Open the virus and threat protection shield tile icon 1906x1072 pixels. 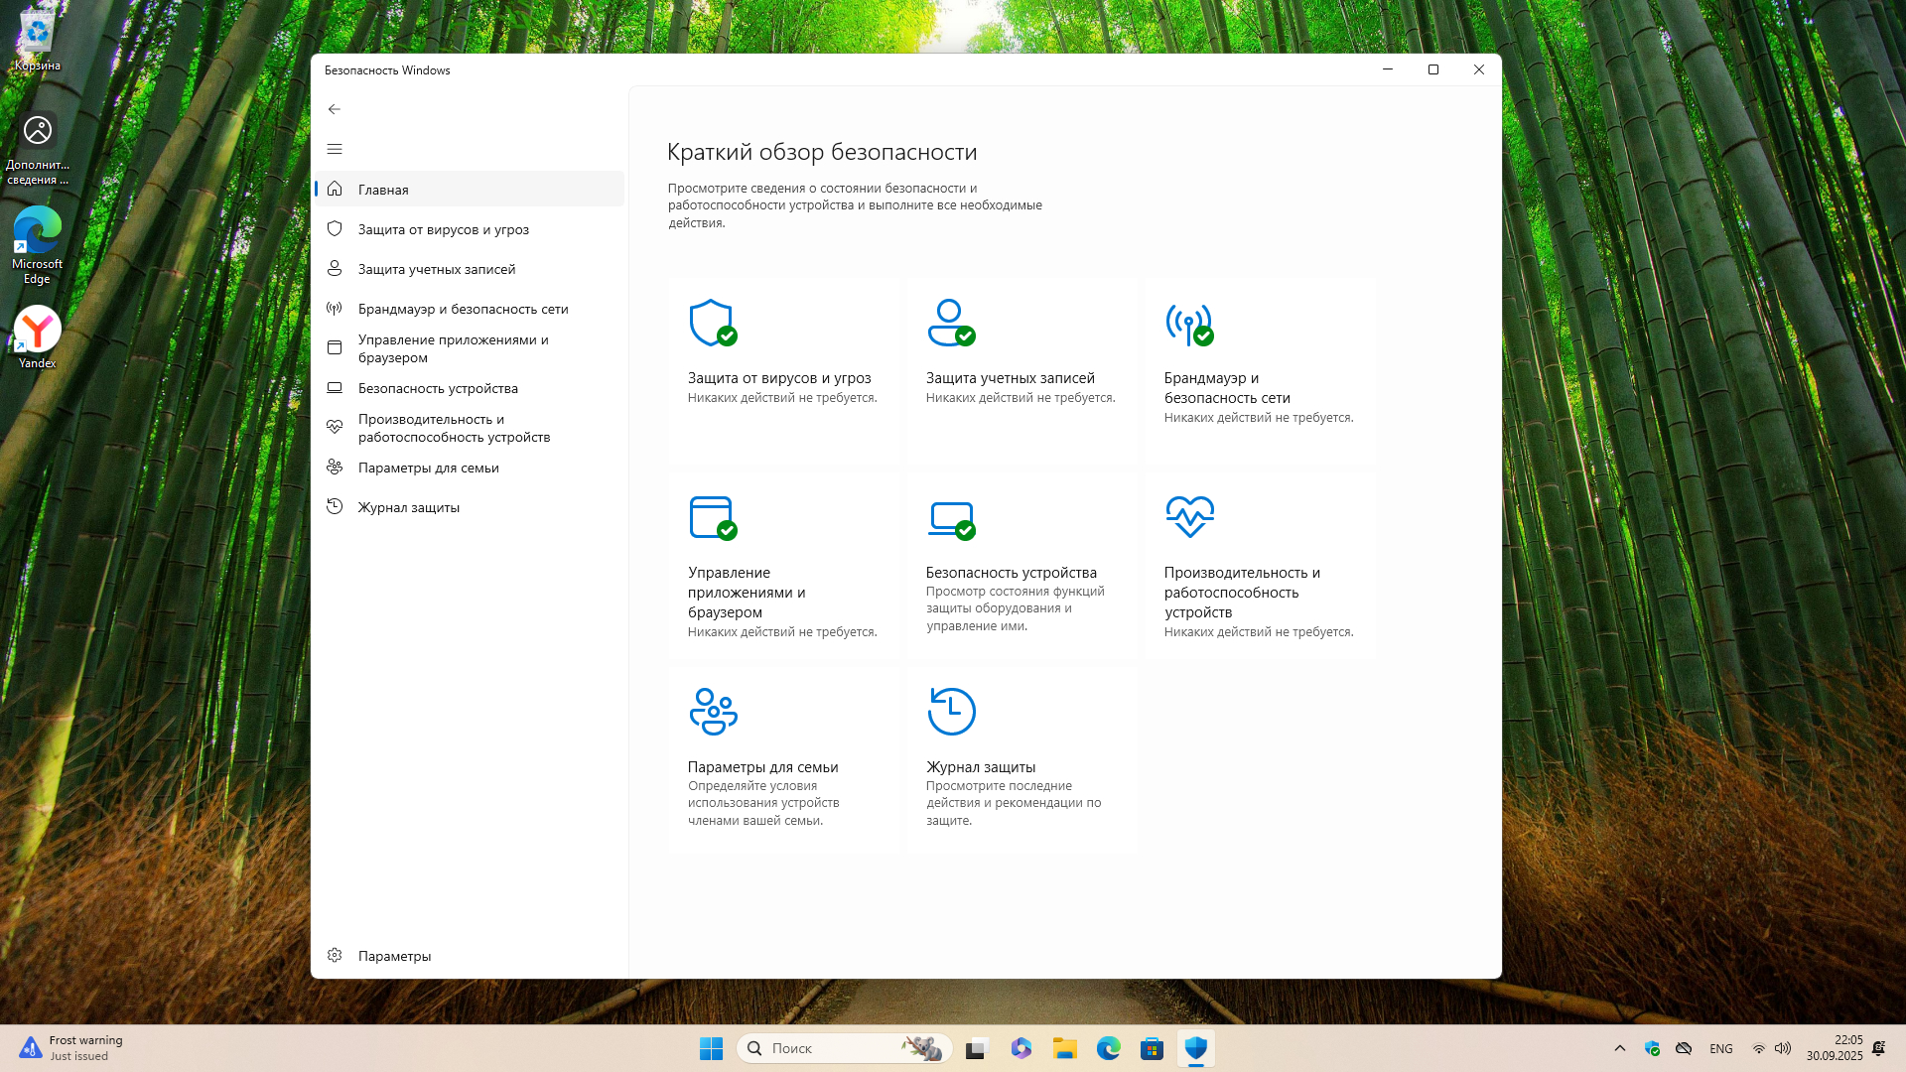[x=712, y=323]
